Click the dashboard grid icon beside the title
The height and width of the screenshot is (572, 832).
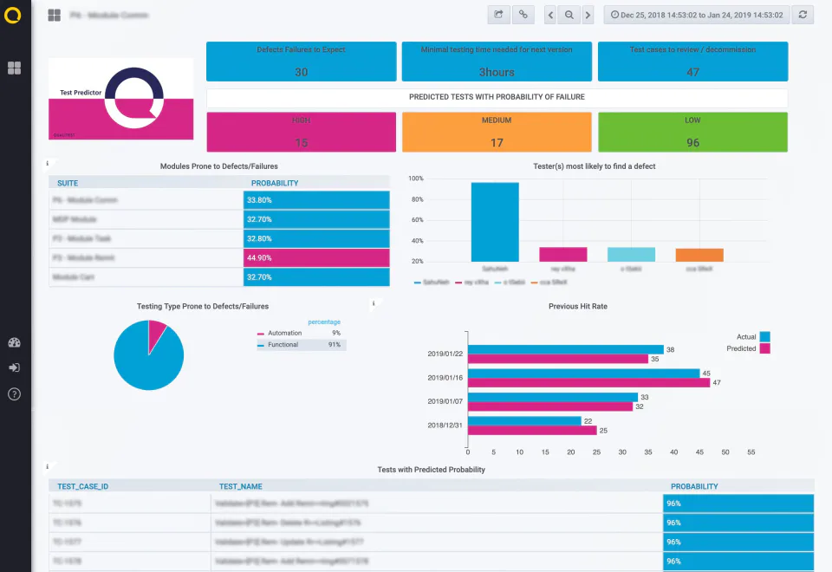[54, 16]
